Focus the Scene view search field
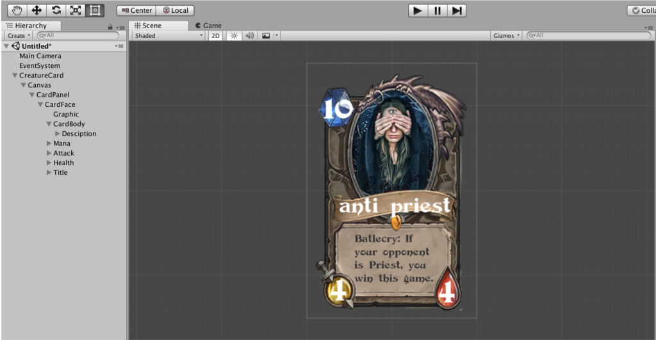Image resolution: width=656 pixels, height=340 pixels. click(588, 36)
